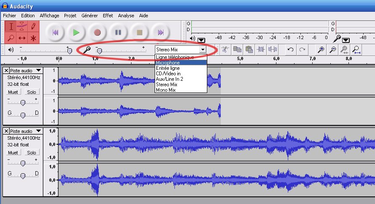Open the second Piste audio track menu
This screenshot has width=375, height=204.
26,131
